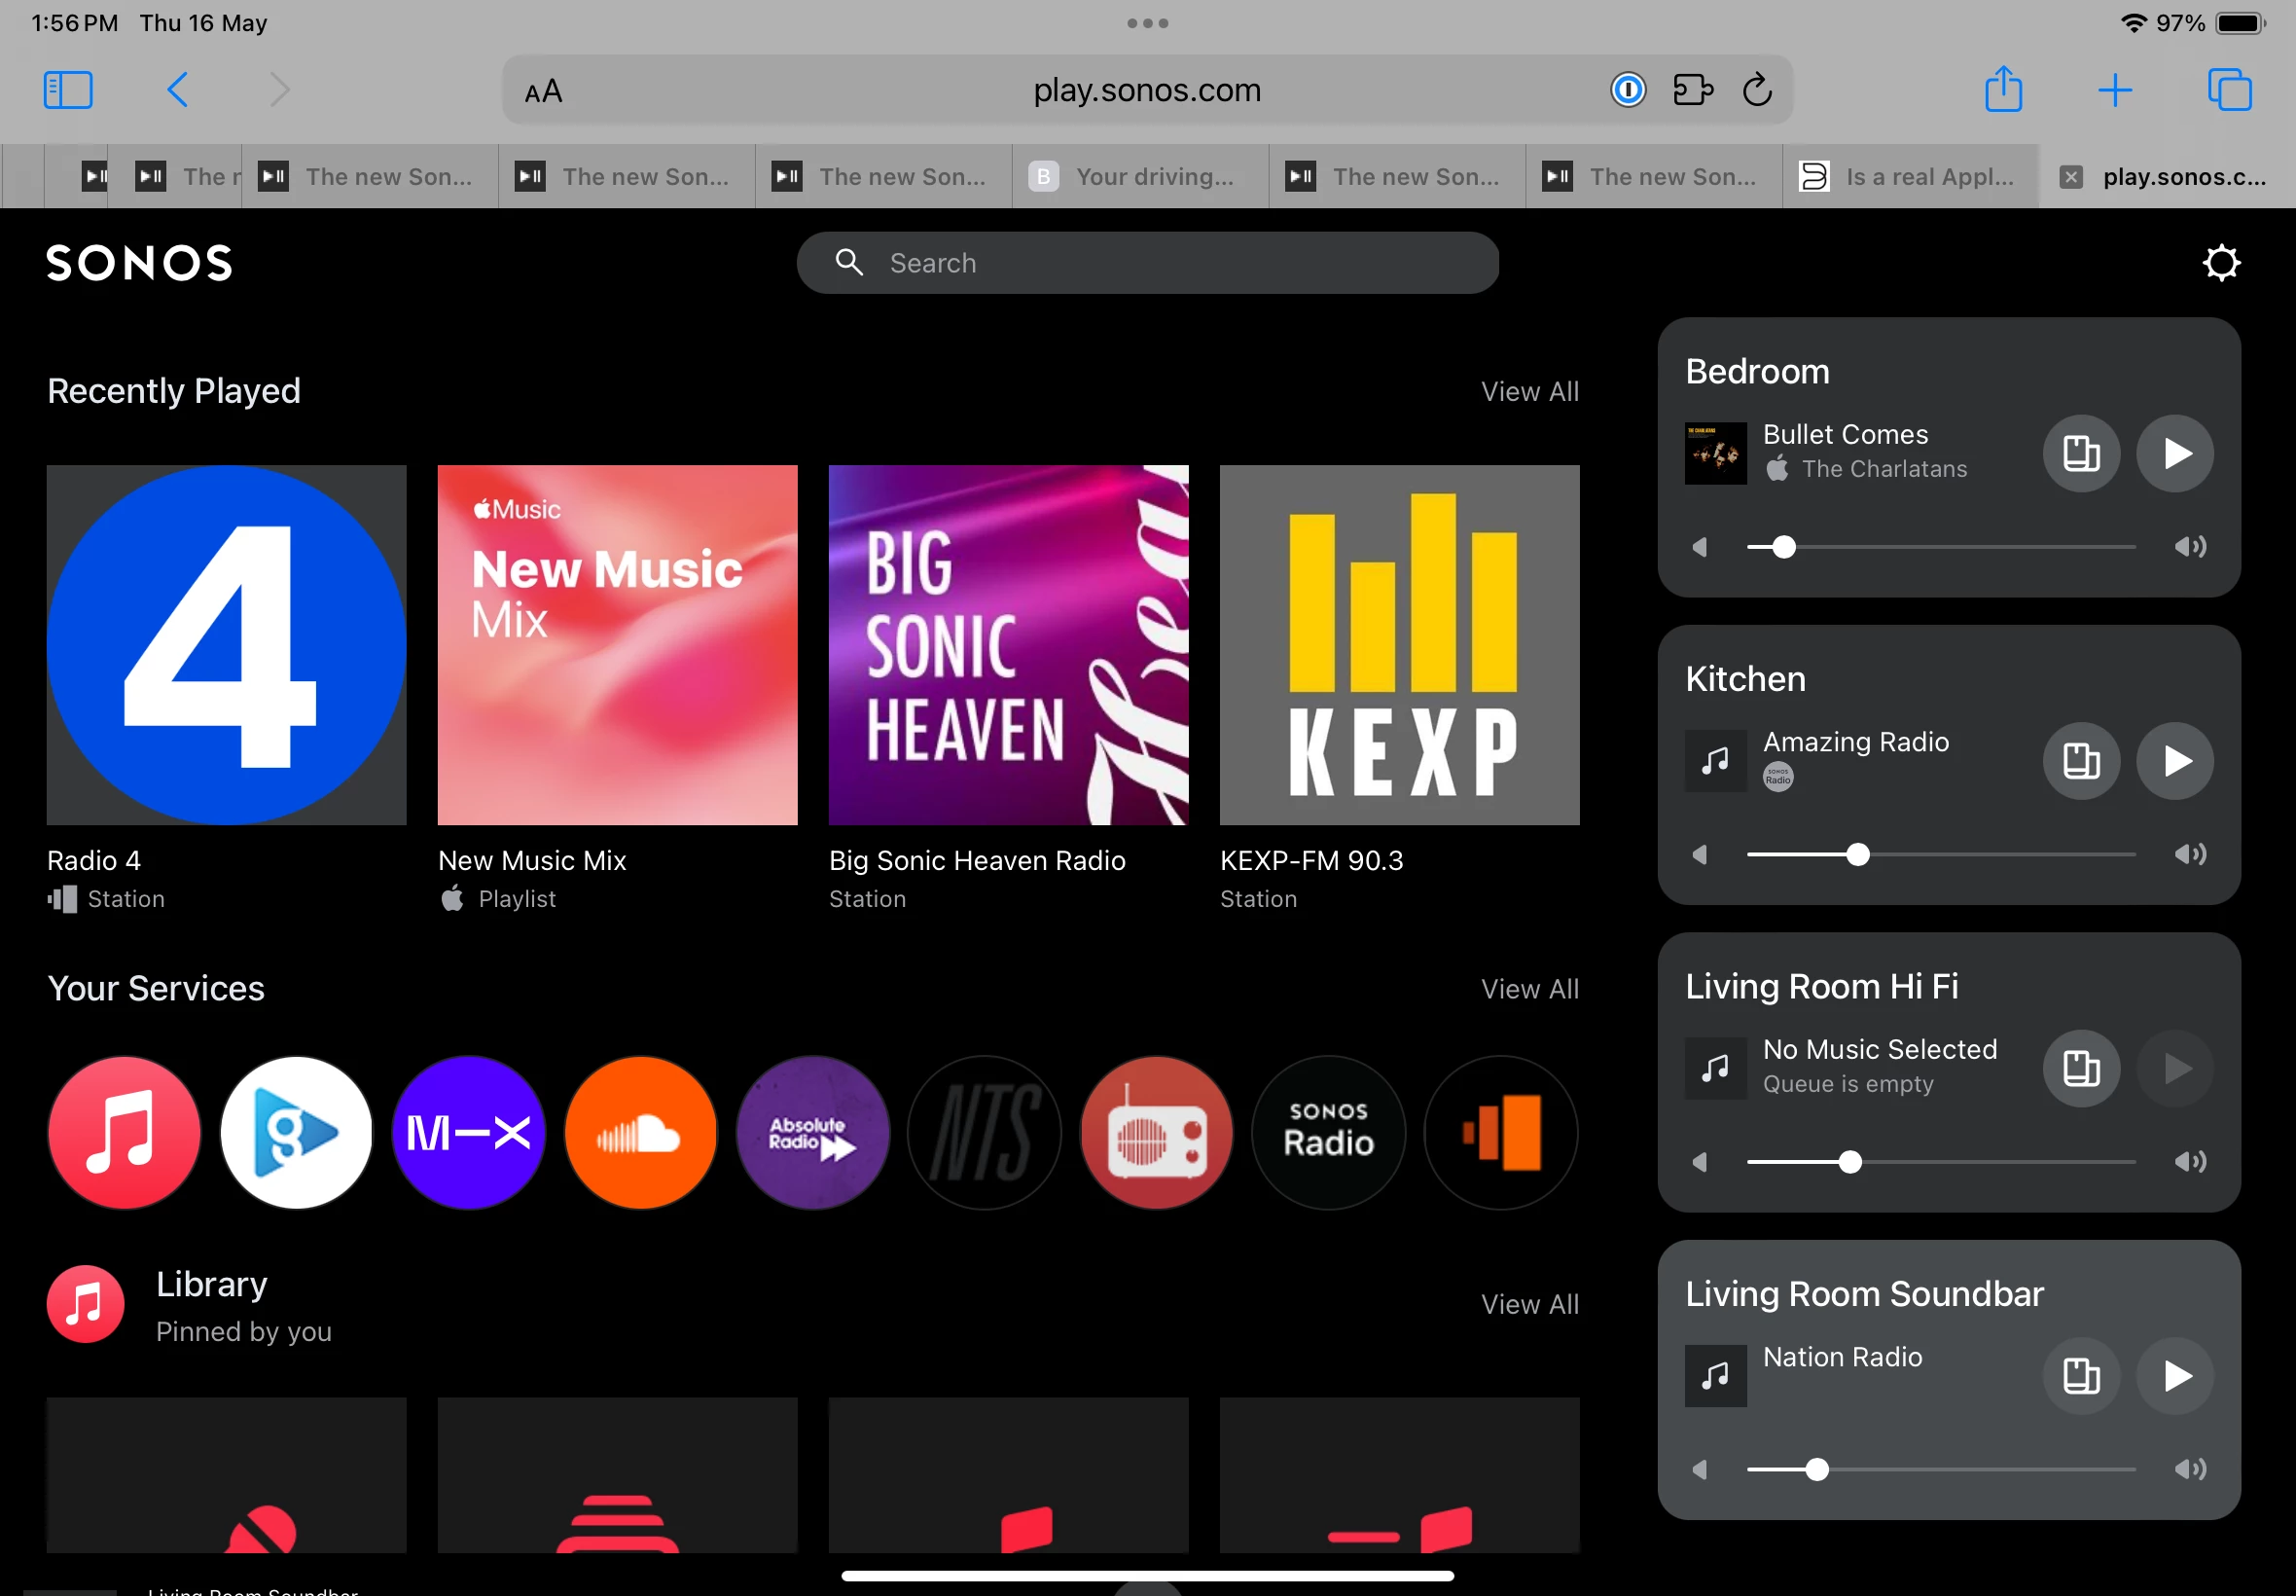Reload the play.sonos.com page
This screenshot has width=2296, height=1596.
[1757, 90]
